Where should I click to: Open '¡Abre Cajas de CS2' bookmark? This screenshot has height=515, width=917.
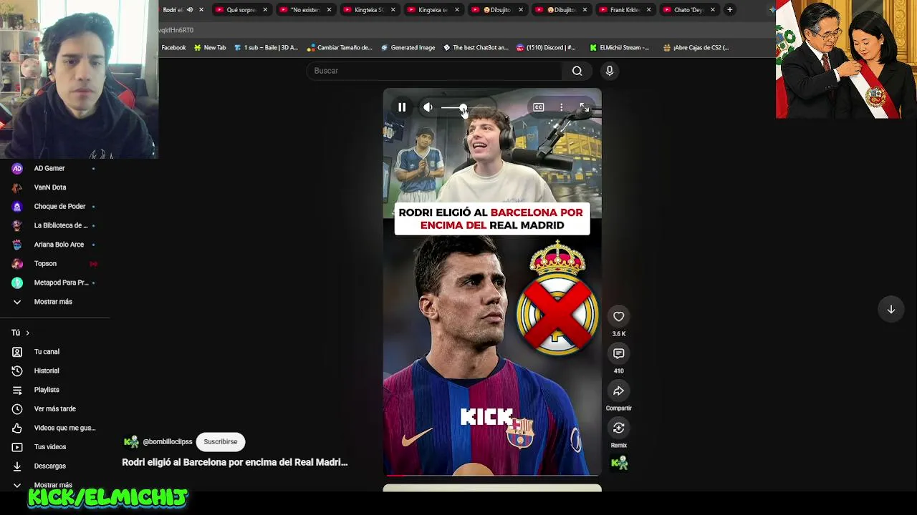coord(696,48)
